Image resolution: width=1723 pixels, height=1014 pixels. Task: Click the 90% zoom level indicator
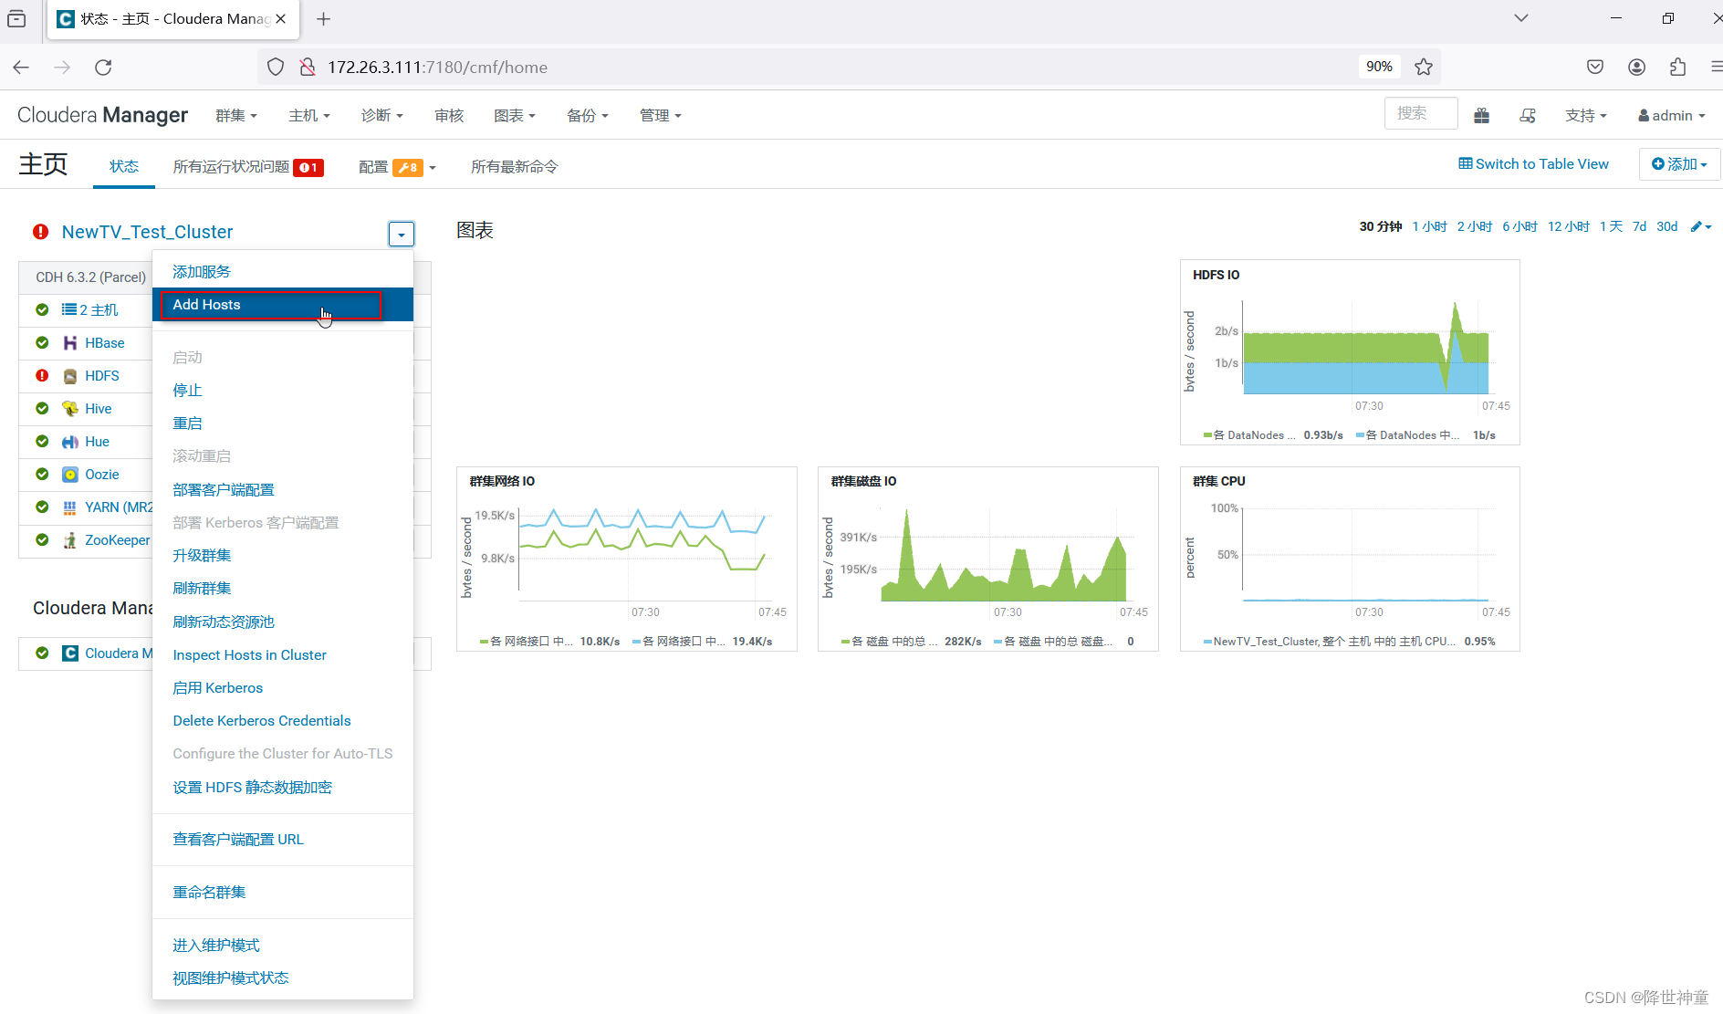point(1379,67)
